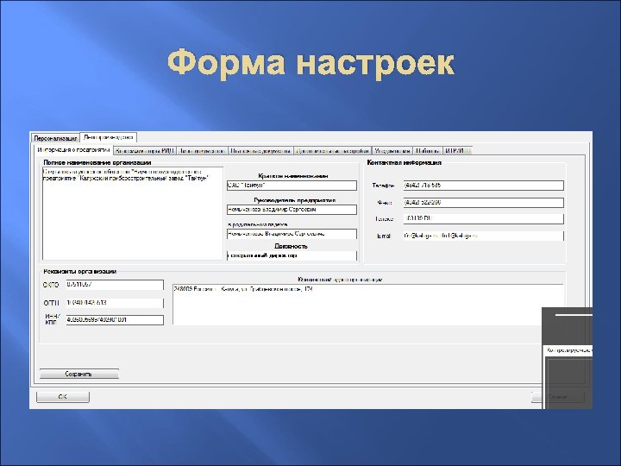
Task: Select the Делопроизводство top-level tab
Action: (x=108, y=137)
